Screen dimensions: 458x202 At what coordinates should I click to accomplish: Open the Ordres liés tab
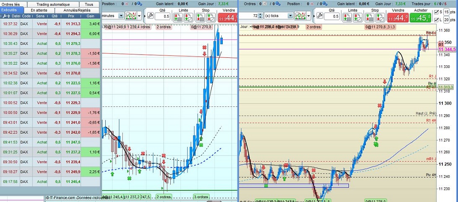(x=13, y=4)
